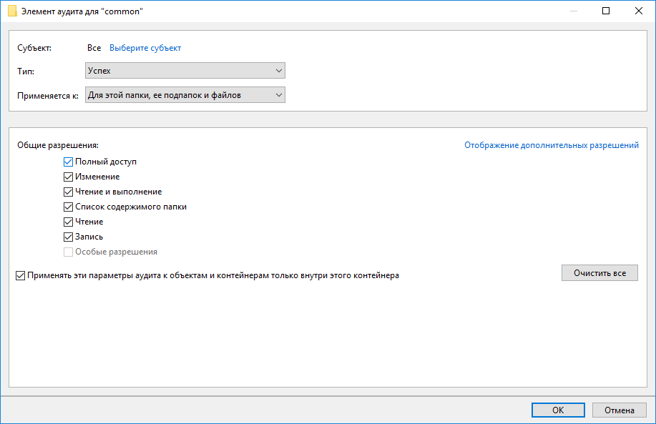656x424 pixels.
Task: Uncheck the "Изменение" permission
Action: click(x=68, y=177)
